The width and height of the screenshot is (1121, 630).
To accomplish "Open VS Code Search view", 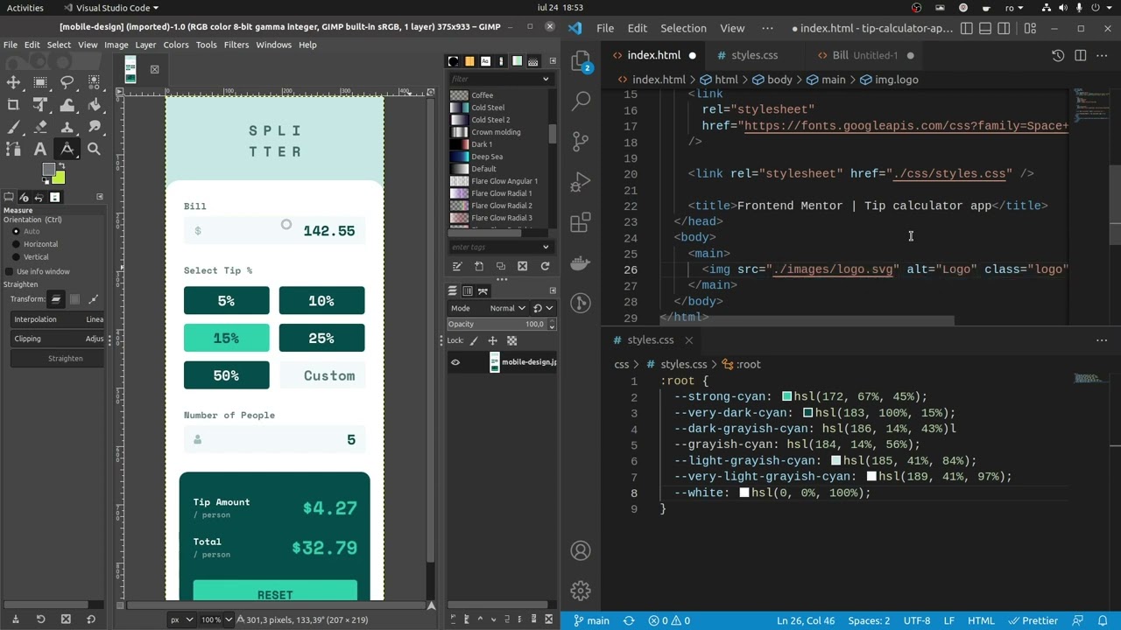I will [x=581, y=101].
